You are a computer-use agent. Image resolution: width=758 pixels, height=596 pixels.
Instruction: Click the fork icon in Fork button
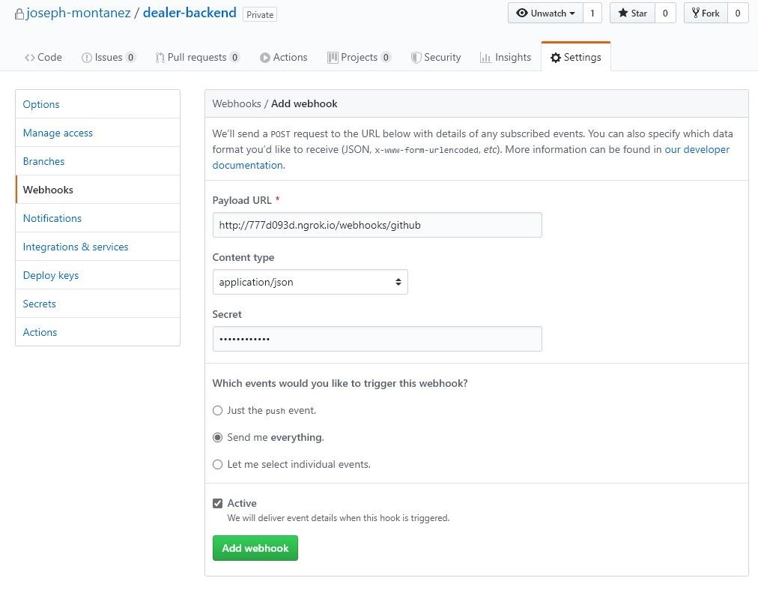coord(696,13)
